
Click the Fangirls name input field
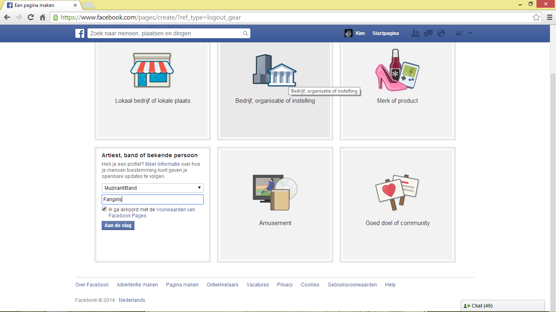pyautogui.click(x=153, y=199)
